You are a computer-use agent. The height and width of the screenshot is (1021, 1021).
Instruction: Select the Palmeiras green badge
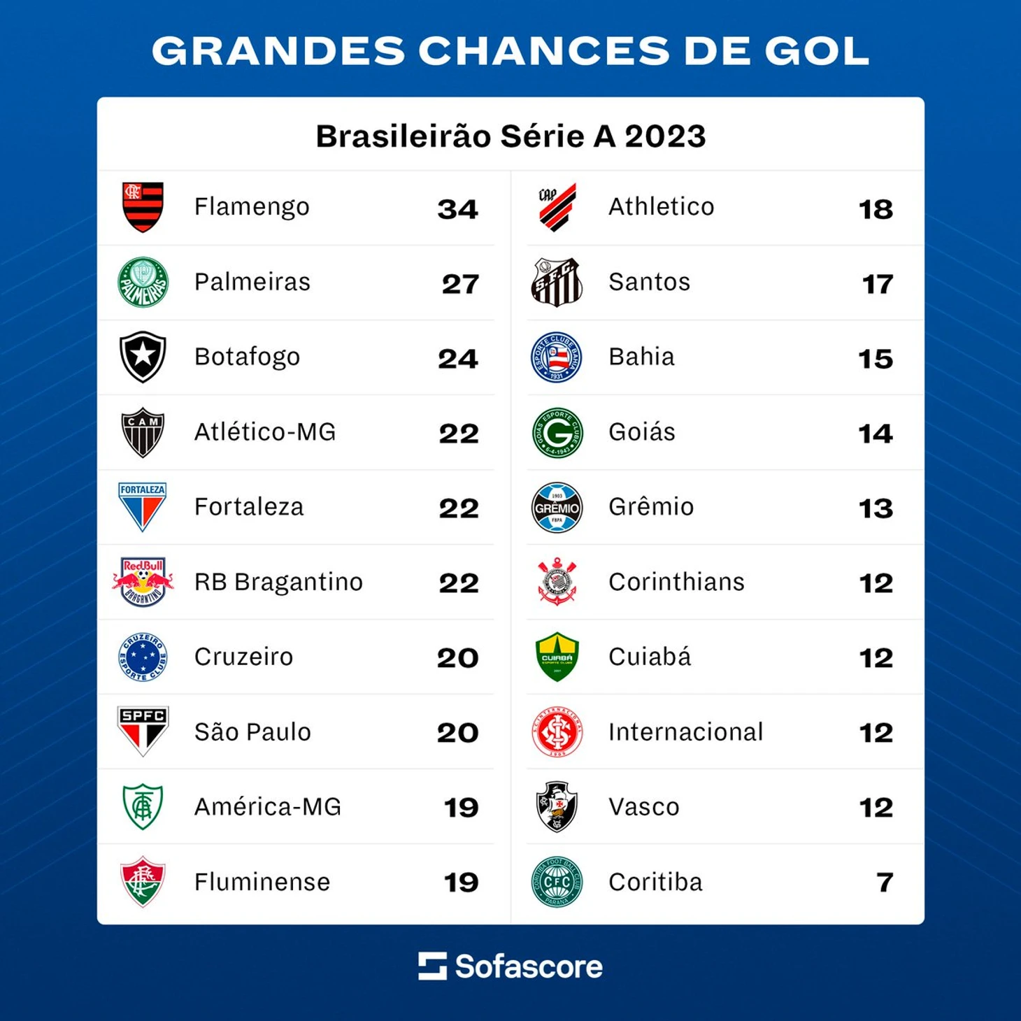point(143,283)
